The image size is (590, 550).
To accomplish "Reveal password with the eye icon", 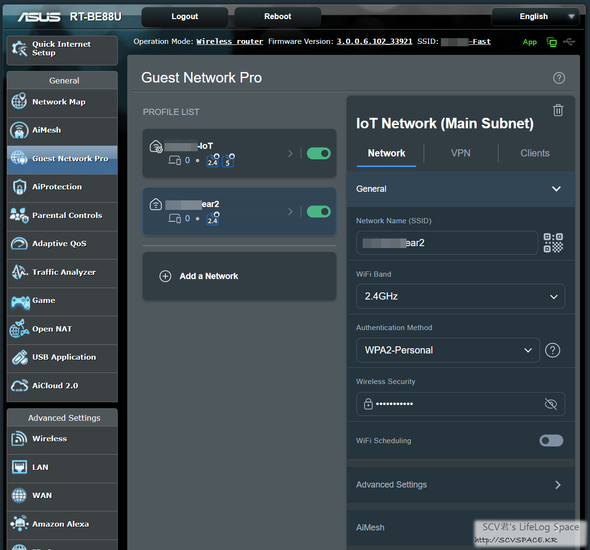I will click(551, 404).
